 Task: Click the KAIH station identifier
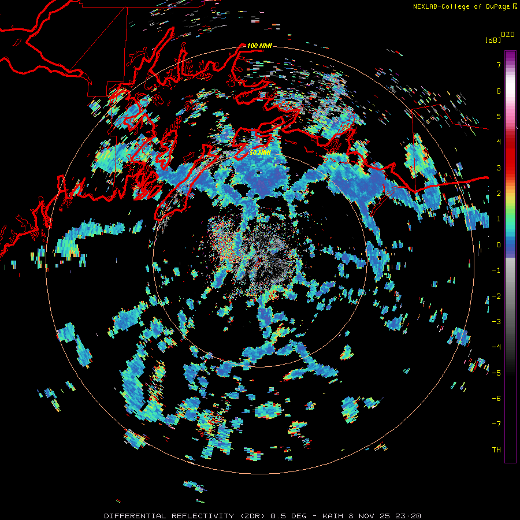click(x=333, y=516)
